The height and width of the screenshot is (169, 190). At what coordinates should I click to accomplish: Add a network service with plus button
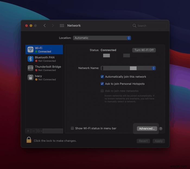tap(28, 131)
